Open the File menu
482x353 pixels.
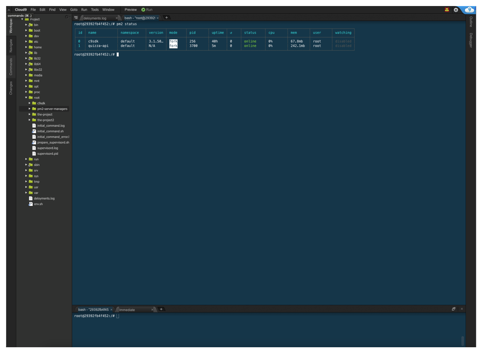(33, 10)
